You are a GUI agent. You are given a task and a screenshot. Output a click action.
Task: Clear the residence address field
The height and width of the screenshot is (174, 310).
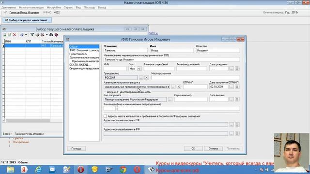coord(237,125)
